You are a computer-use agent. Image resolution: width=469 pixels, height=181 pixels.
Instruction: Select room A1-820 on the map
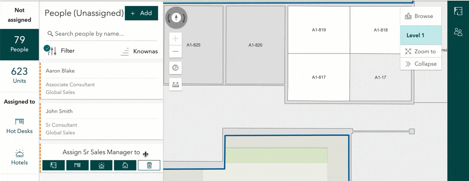pyautogui.click(x=255, y=45)
